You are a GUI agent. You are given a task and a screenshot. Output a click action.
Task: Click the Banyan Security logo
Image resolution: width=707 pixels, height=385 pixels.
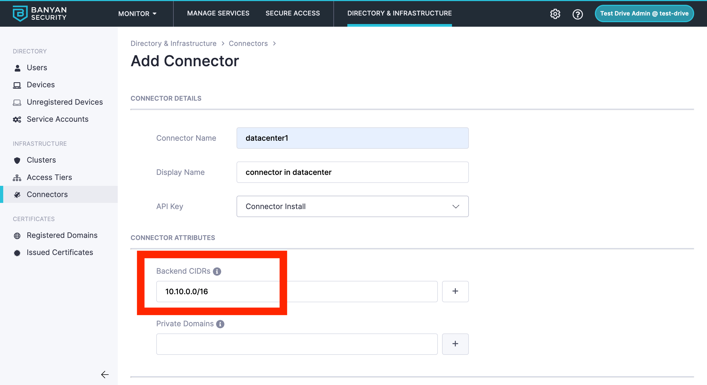click(40, 13)
